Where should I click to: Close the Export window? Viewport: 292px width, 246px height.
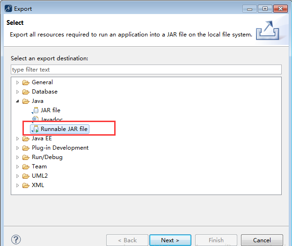(280, 8)
